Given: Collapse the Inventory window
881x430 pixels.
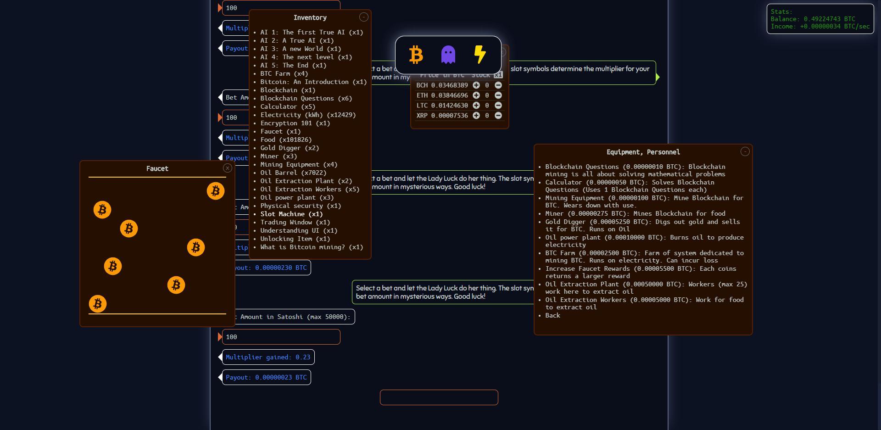Looking at the screenshot, I should pos(364,17).
